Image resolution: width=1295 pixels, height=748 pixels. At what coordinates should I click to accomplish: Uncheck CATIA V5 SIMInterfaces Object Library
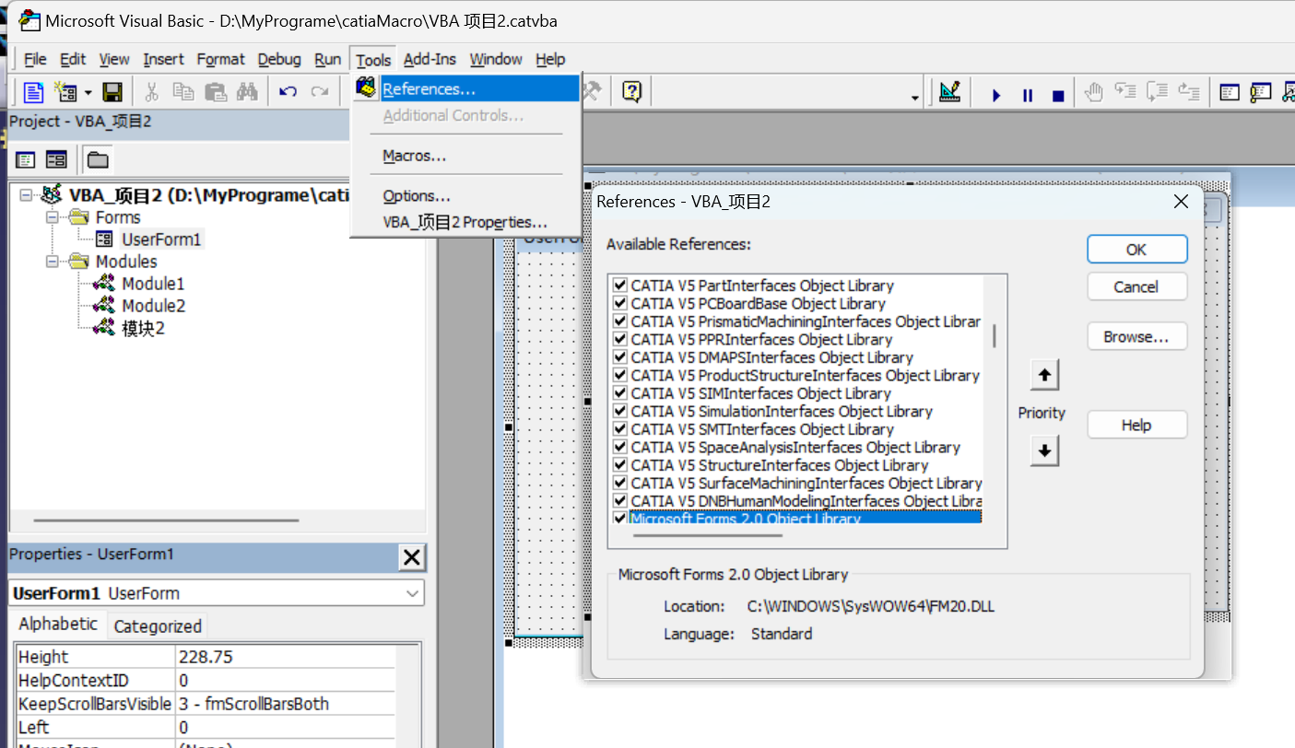620,393
